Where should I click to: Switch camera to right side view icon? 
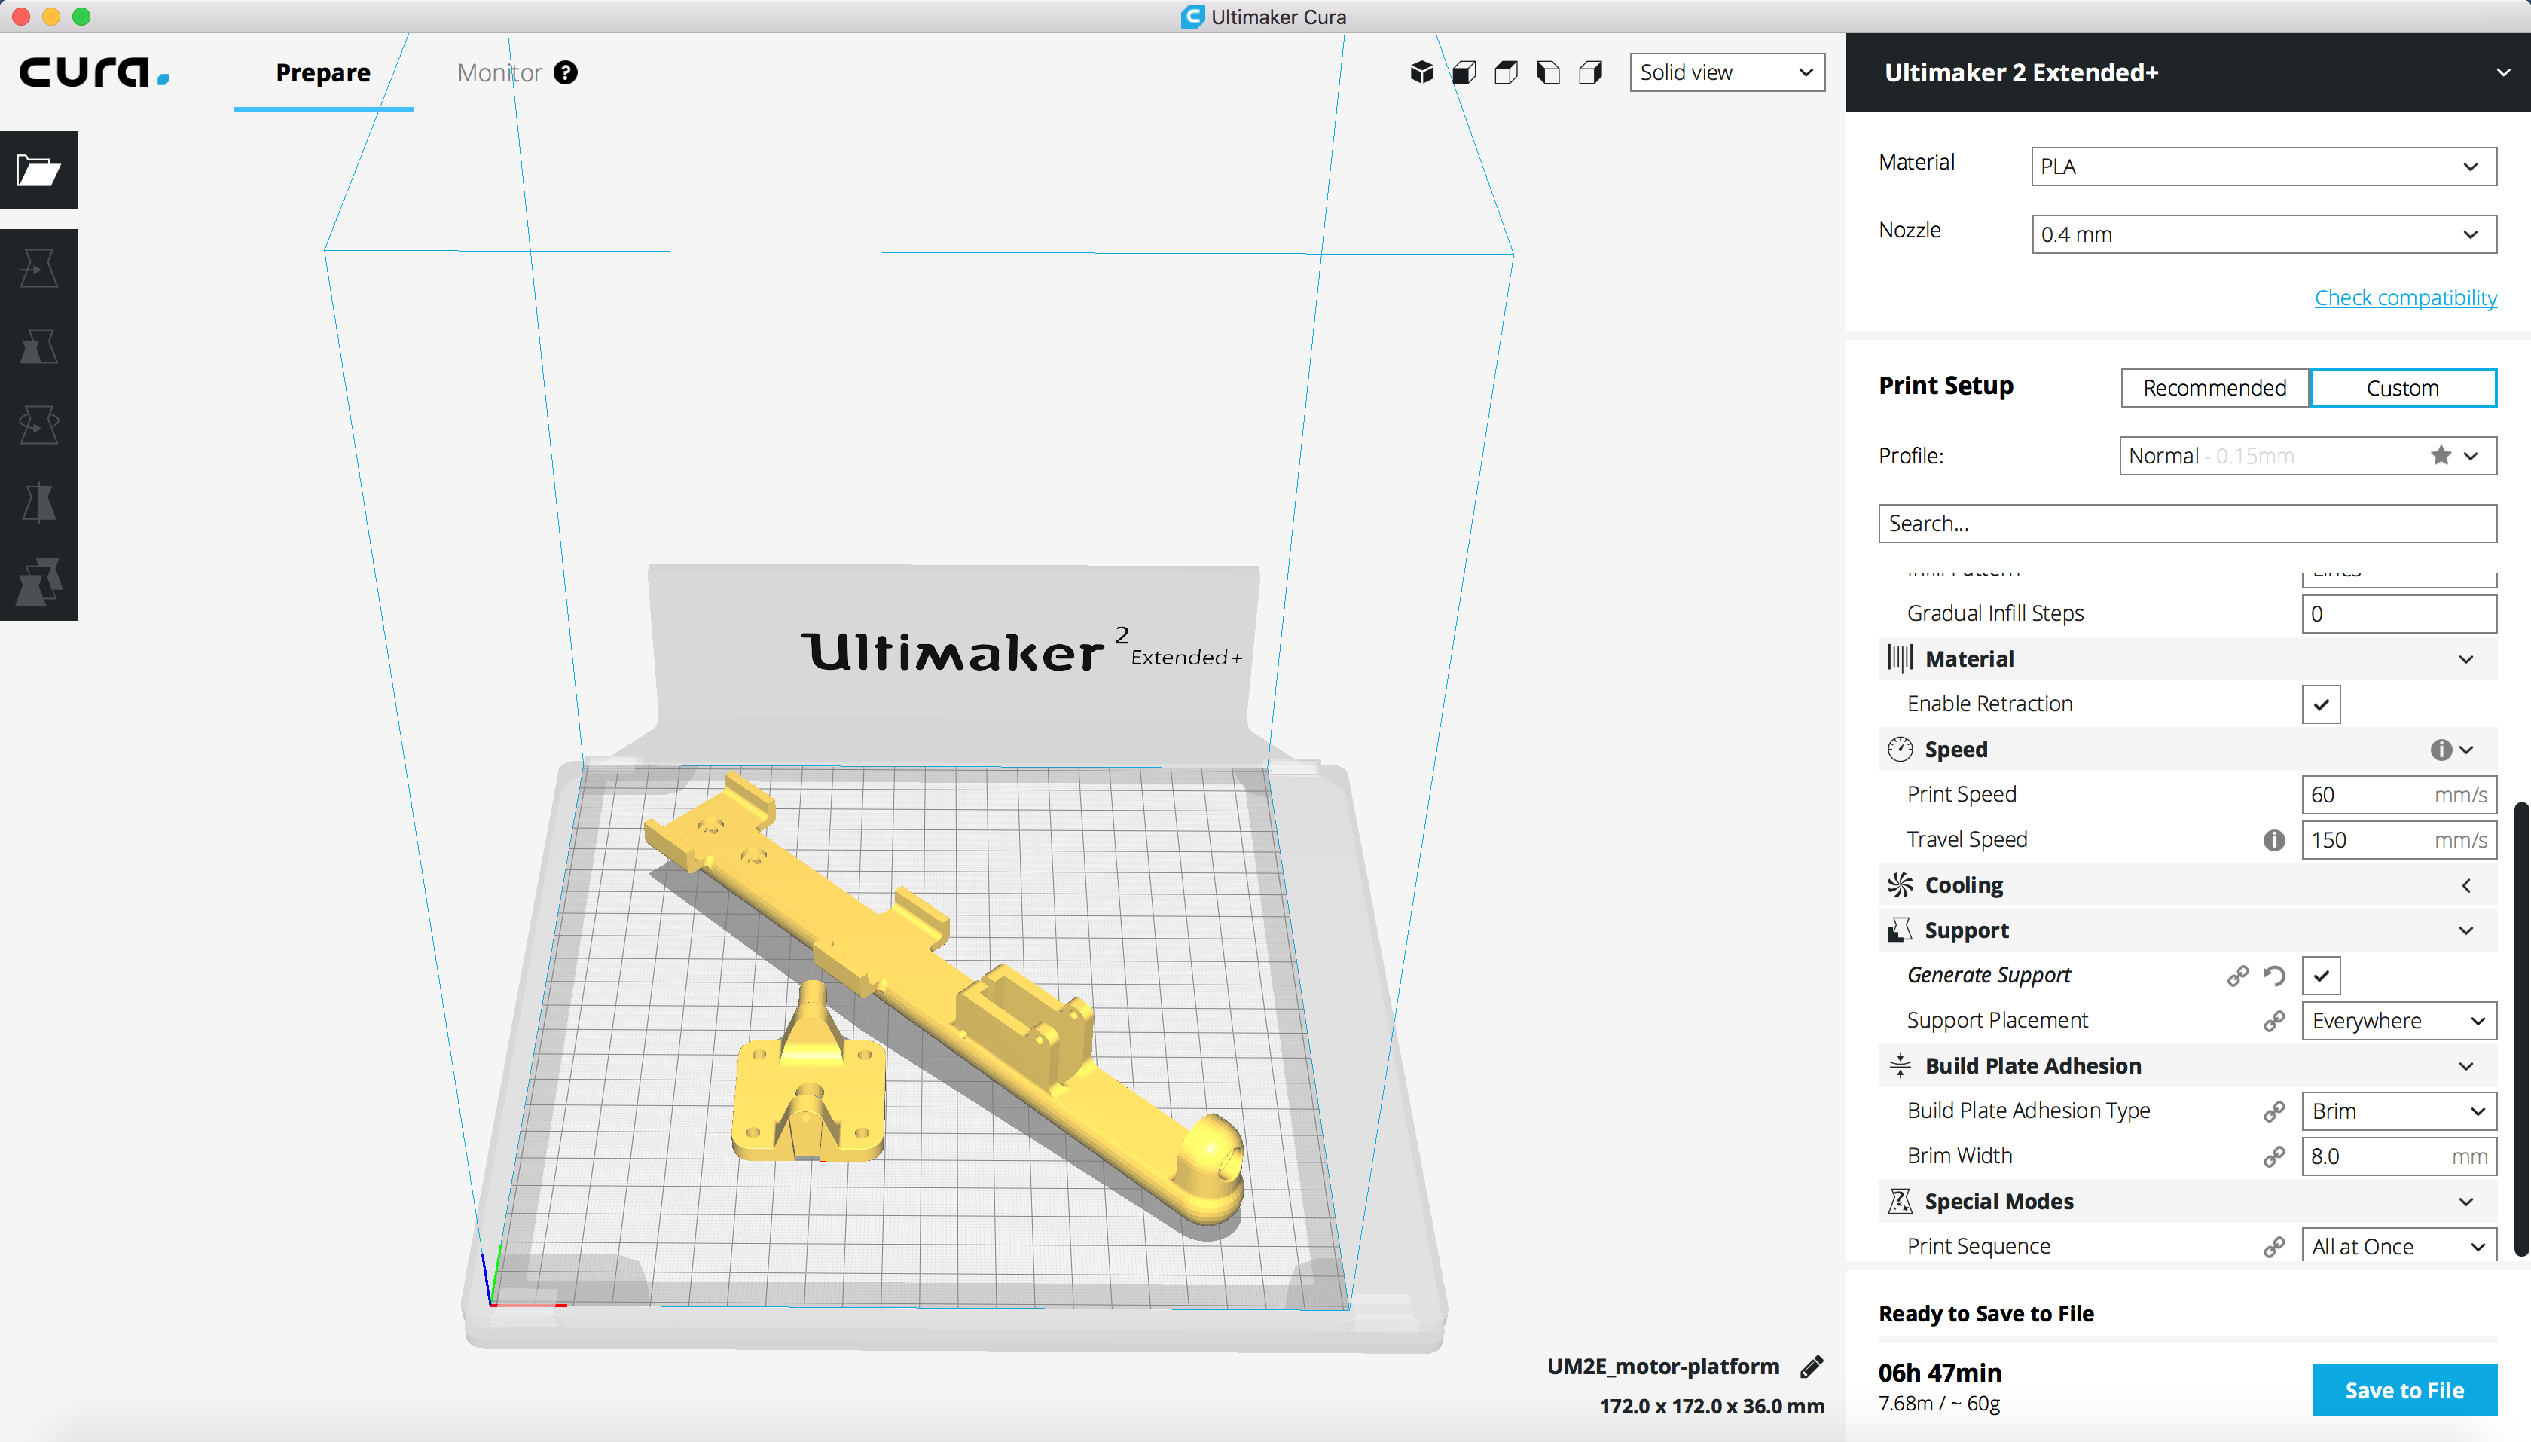[x=1590, y=72]
